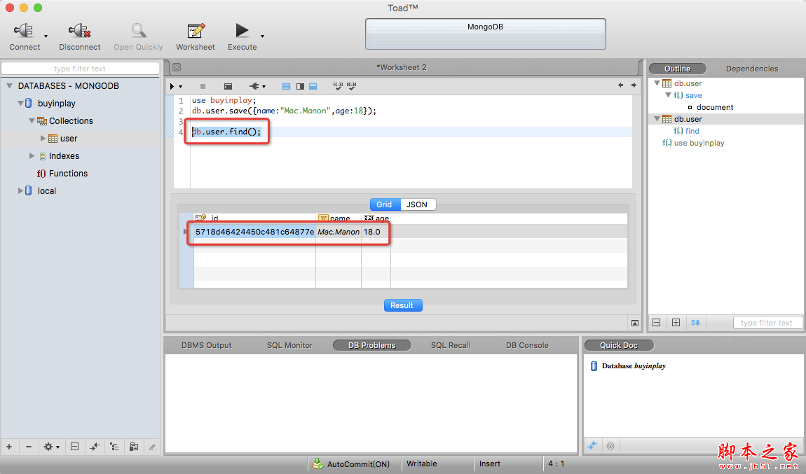Click the Quick Doc tab
The image size is (806, 474).
click(x=619, y=346)
